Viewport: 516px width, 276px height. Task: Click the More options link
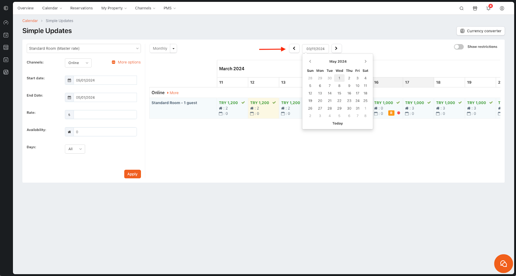129,62
